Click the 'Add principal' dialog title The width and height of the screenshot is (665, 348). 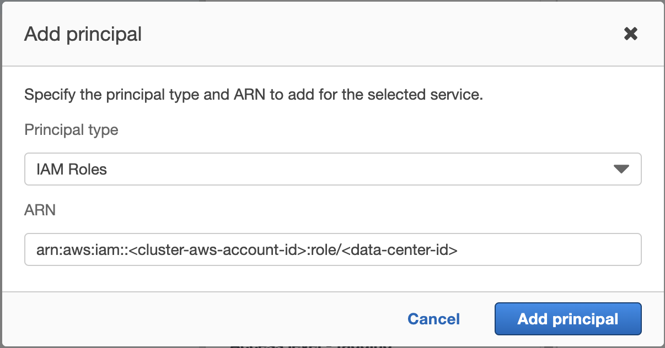(x=83, y=34)
